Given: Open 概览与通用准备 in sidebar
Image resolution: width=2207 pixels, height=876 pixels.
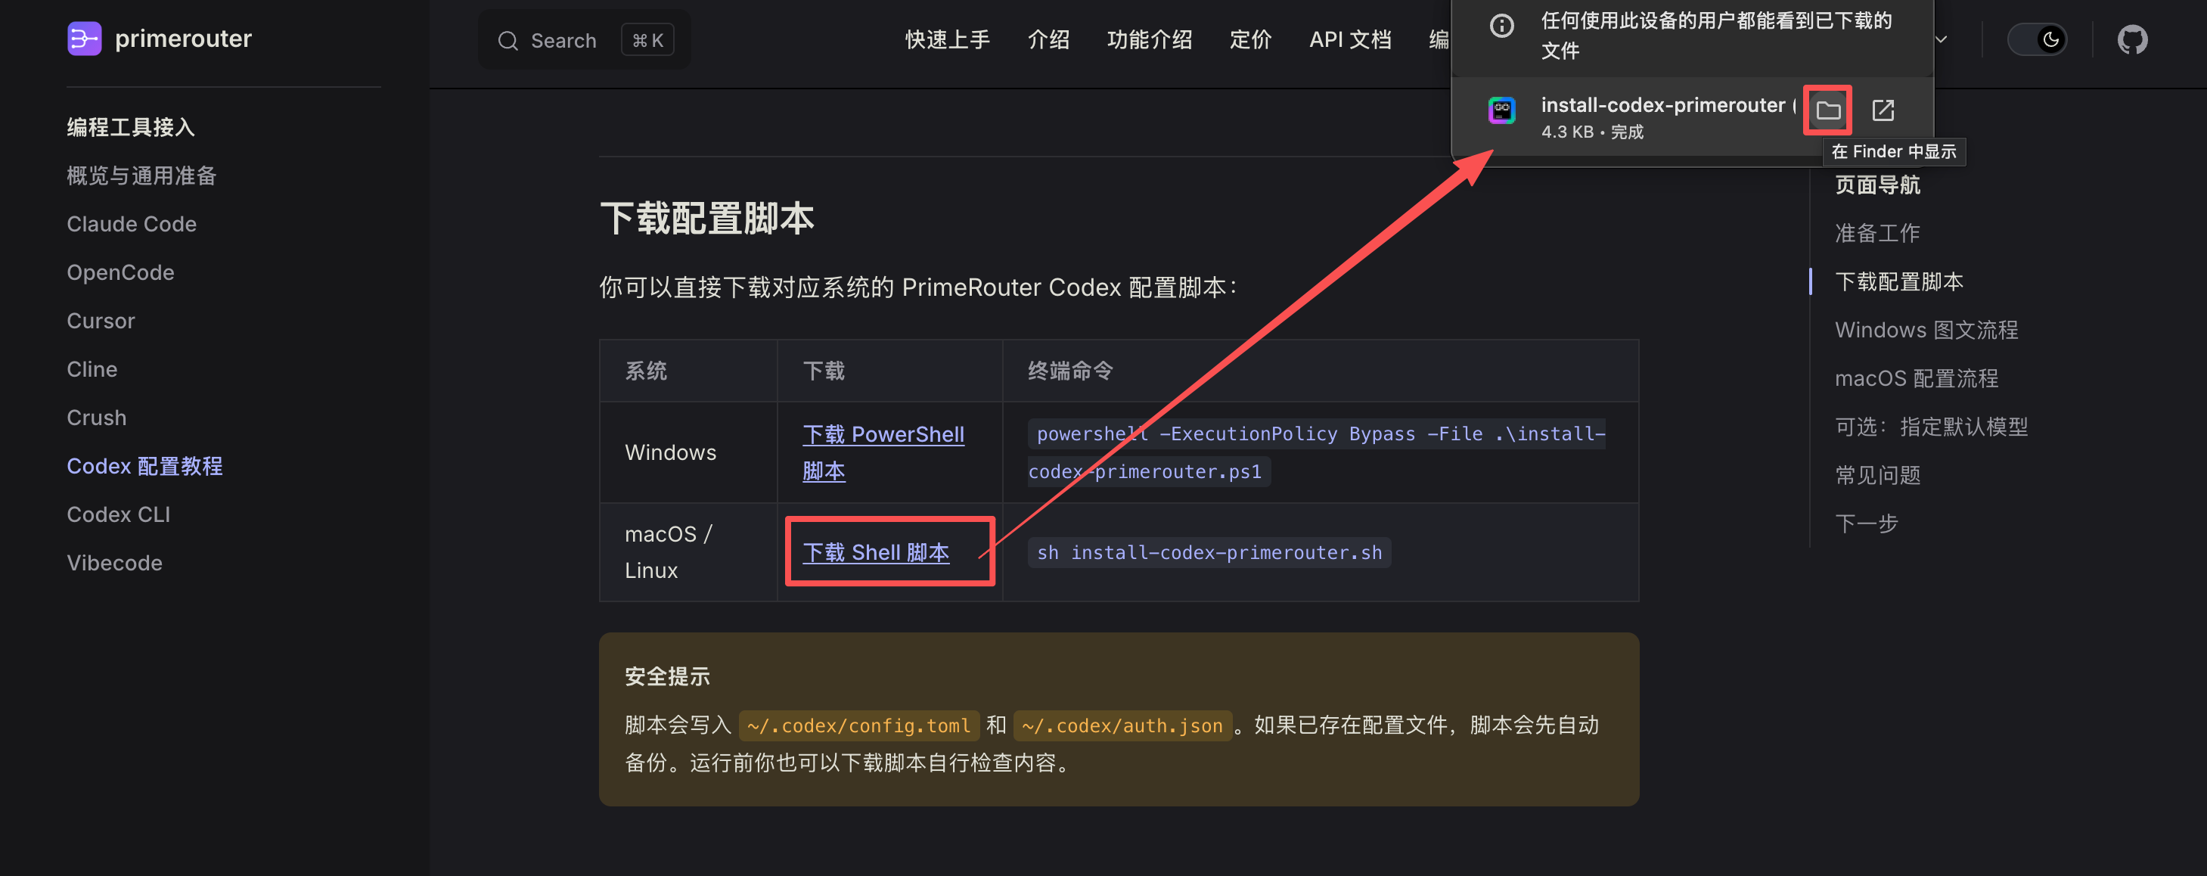Looking at the screenshot, I should pyautogui.click(x=141, y=176).
